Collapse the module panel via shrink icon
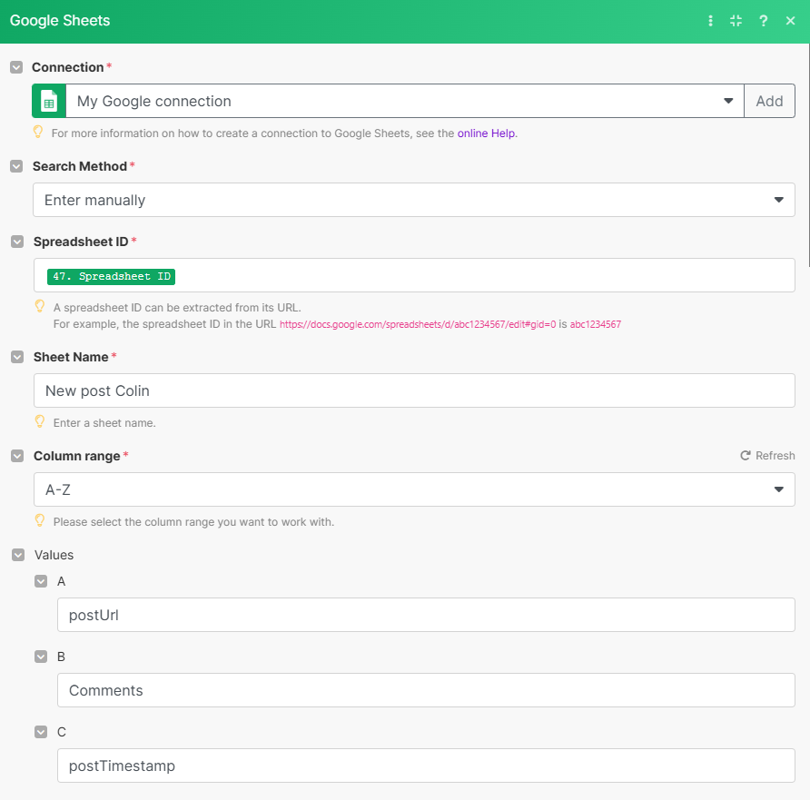Screen dimensions: 810x800 tap(736, 21)
